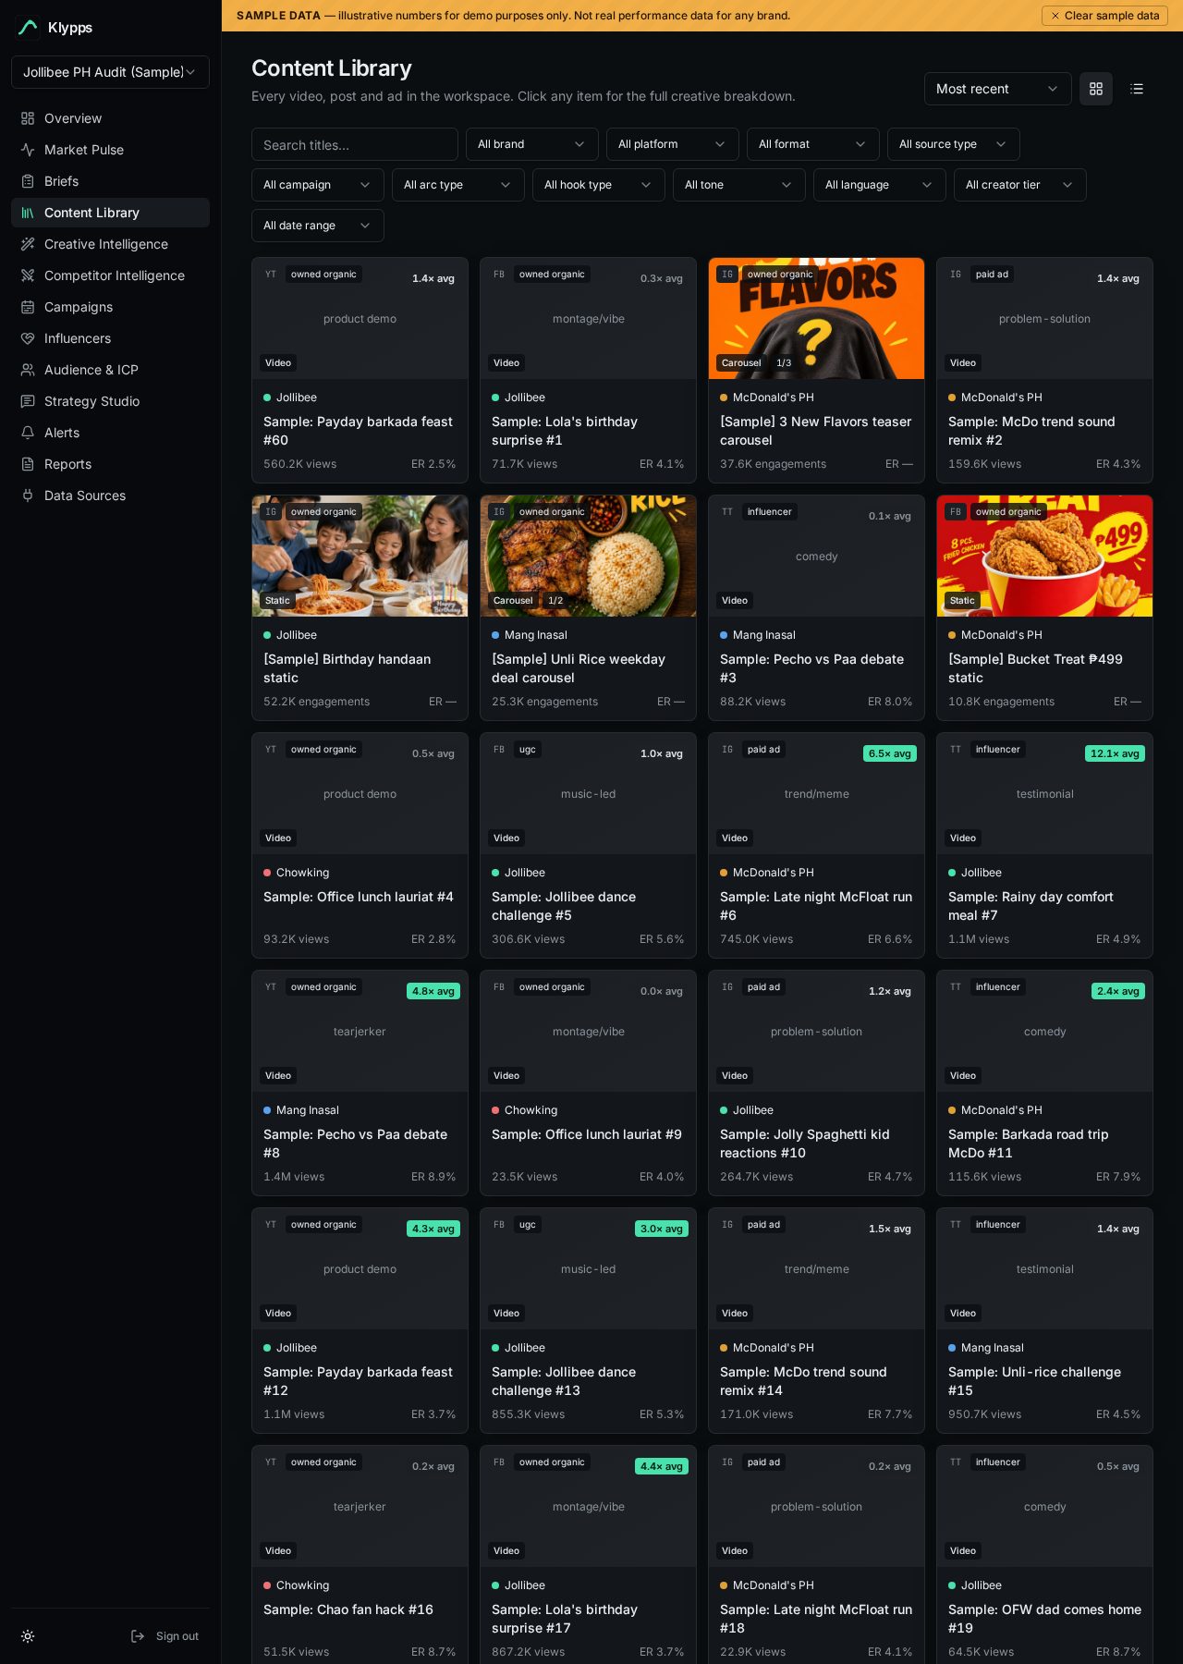Toggle light/dark theme sun icon

point(28,1636)
